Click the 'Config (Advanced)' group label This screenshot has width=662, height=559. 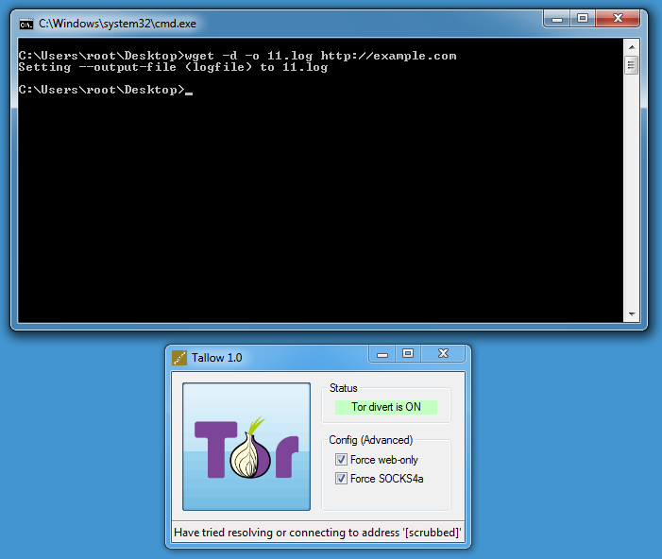[x=371, y=440]
